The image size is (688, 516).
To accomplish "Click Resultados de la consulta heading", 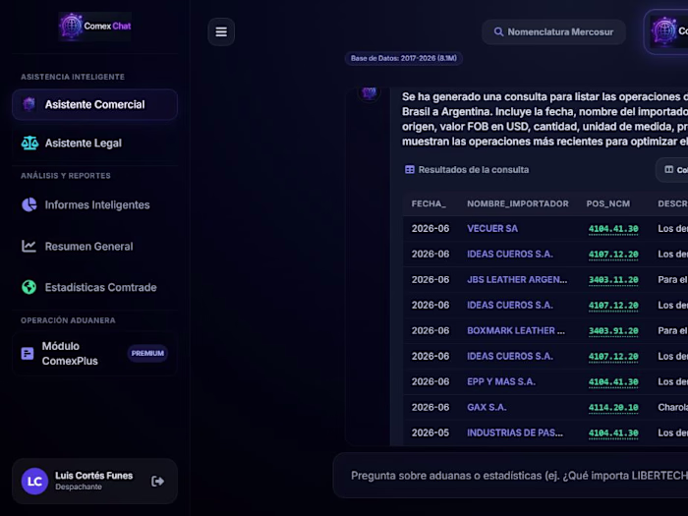I will (474, 170).
